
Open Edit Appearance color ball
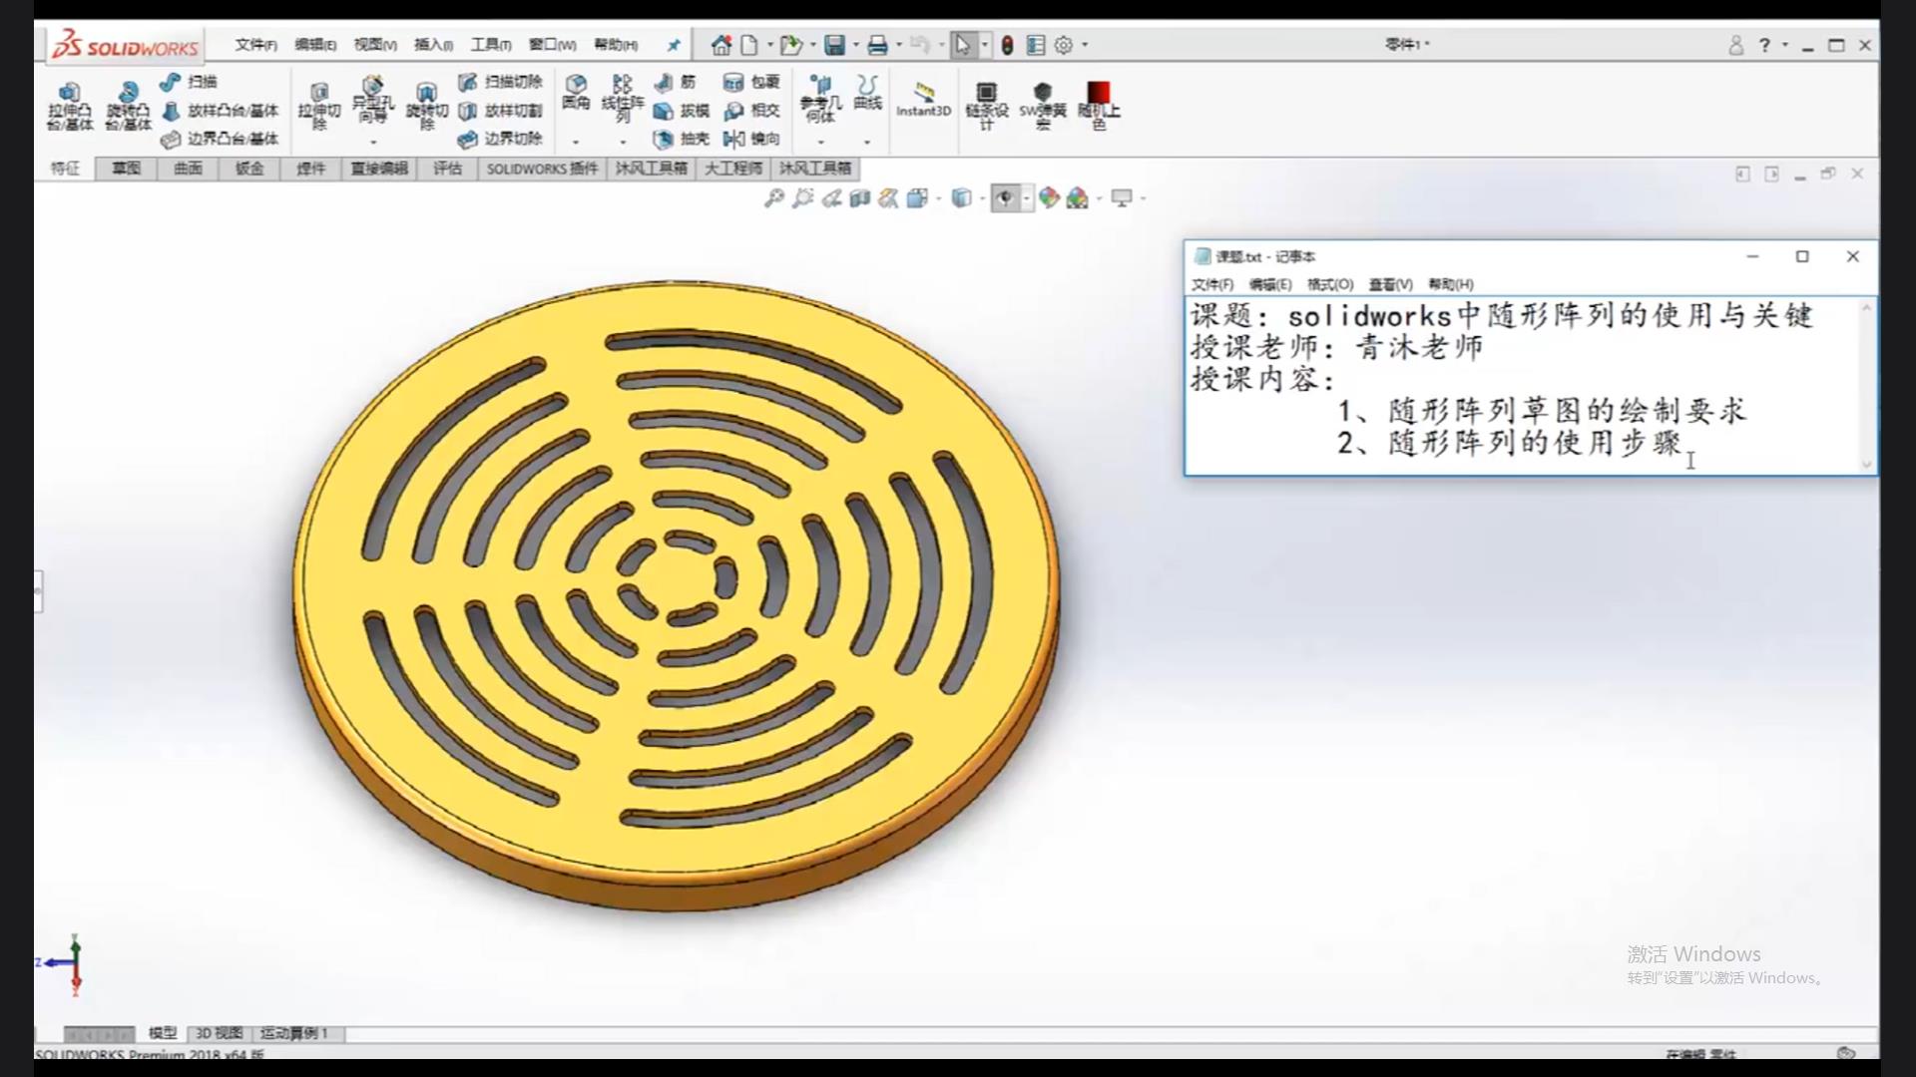(x=1048, y=198)
